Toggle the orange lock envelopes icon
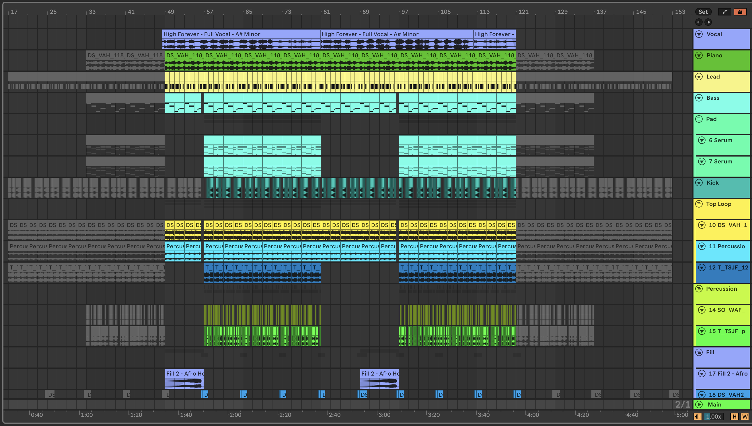Screen dimensions: 752x426 (740, 12)
